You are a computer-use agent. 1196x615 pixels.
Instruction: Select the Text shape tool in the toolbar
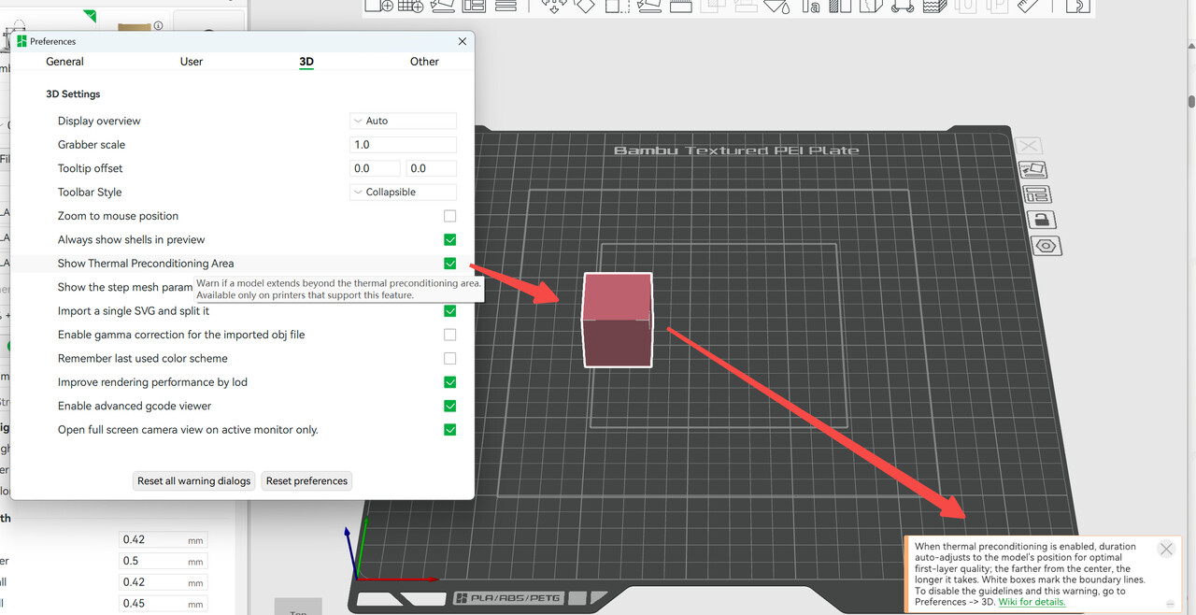pyautogui.click(x=810, y=7)
